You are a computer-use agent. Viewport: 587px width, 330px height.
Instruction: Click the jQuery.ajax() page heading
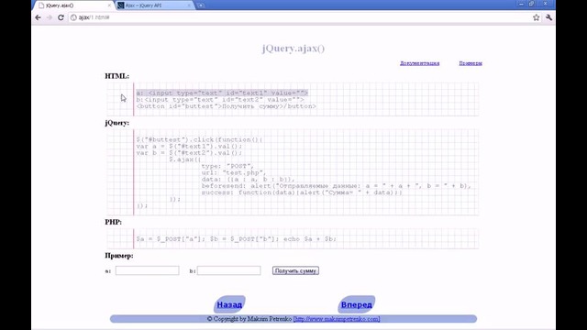(293, 49)
